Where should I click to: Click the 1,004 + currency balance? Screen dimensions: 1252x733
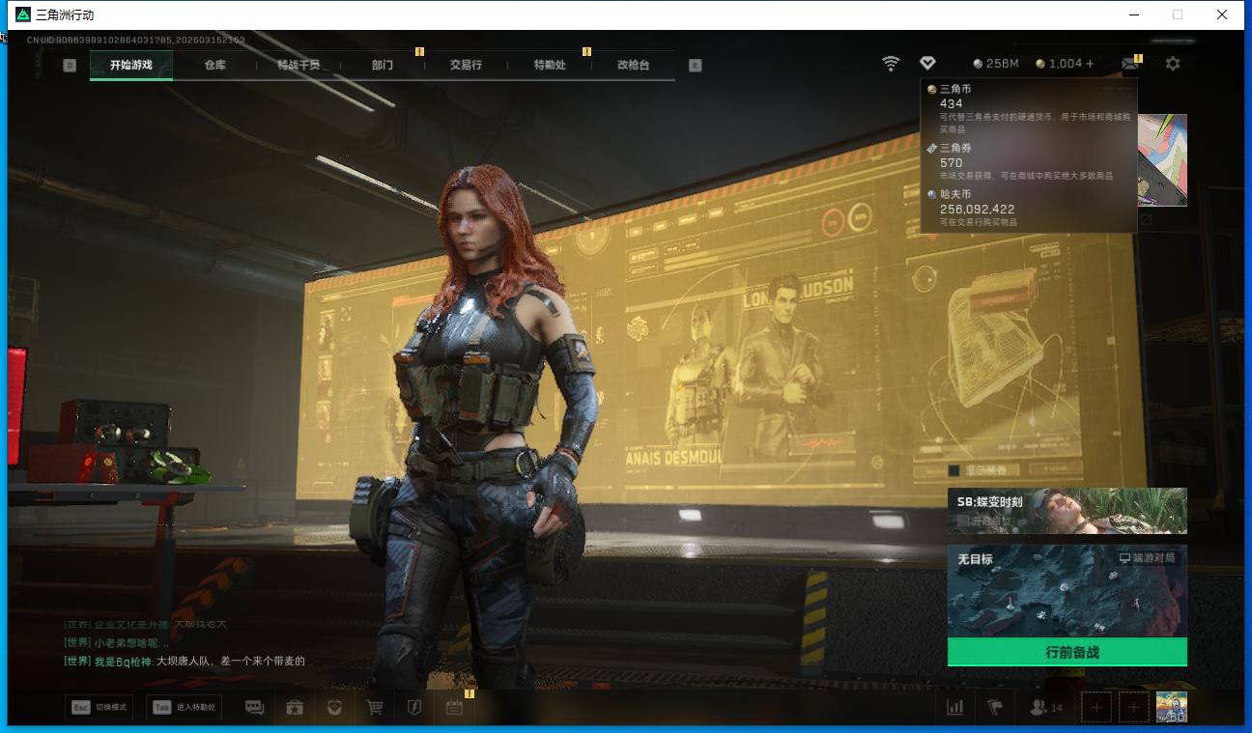coord(1065,64)
